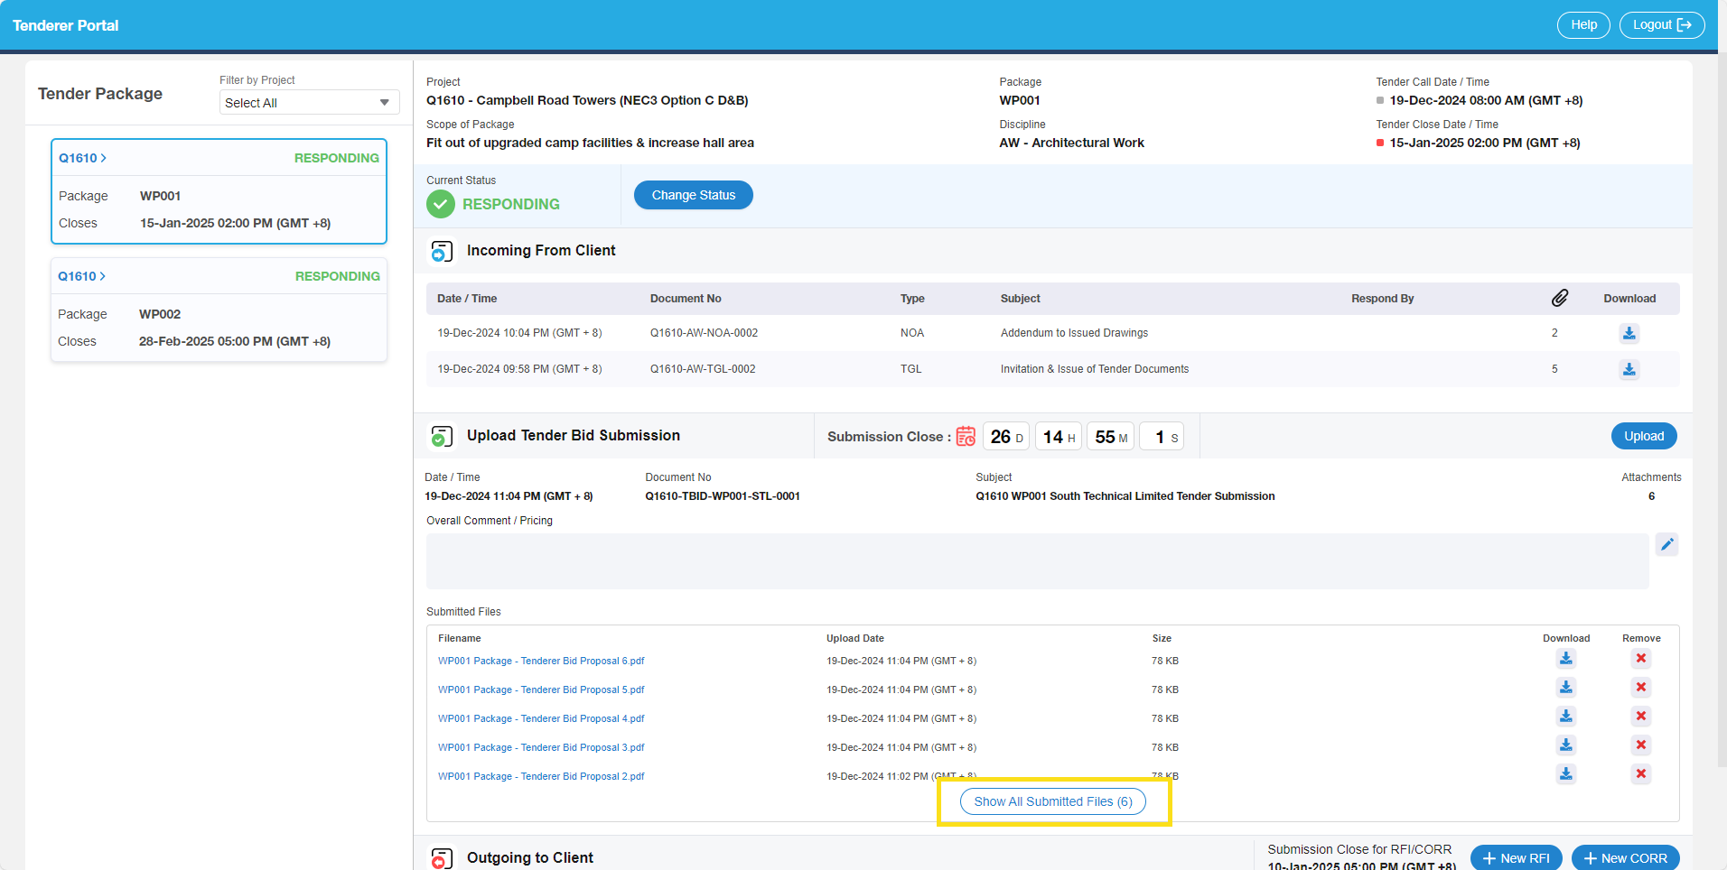
Task: Expand Q1610 chevron on WP002 card
Action: [x=102, y=276]
